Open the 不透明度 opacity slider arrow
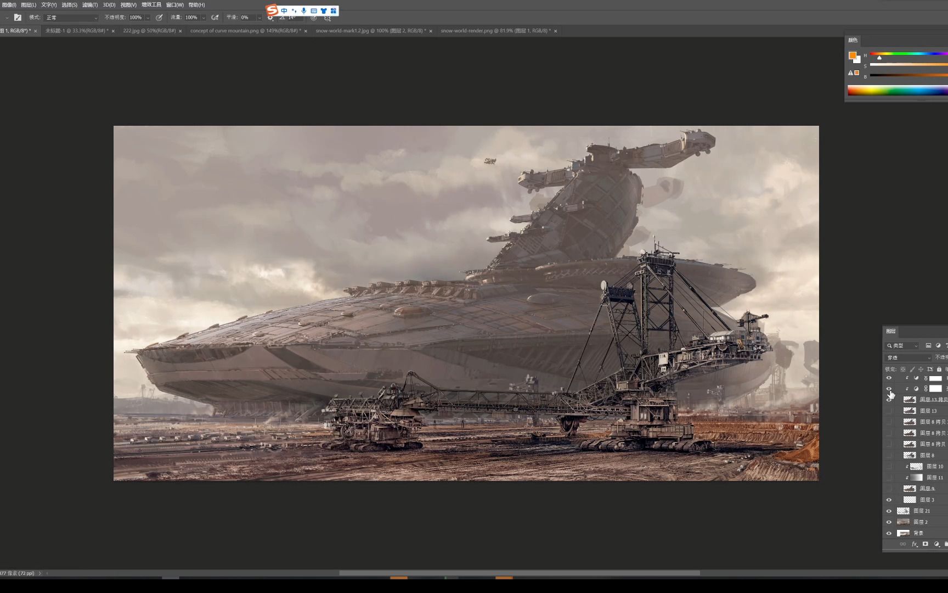948x593 pixels. point(148,18)
